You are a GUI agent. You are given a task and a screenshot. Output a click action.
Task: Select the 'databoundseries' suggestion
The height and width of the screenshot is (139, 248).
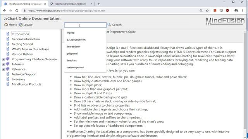coord(85,39)
